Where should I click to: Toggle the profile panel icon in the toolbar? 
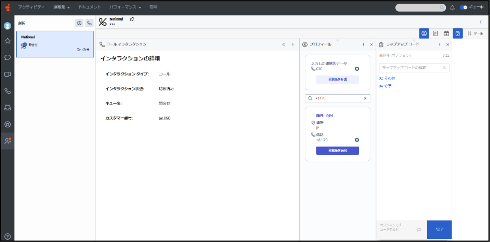click(x=424, y=34)
